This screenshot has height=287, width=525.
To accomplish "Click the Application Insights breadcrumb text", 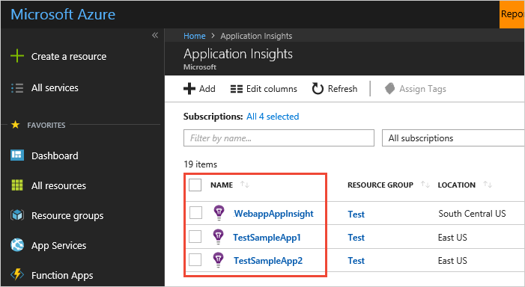I will point(256,36).
